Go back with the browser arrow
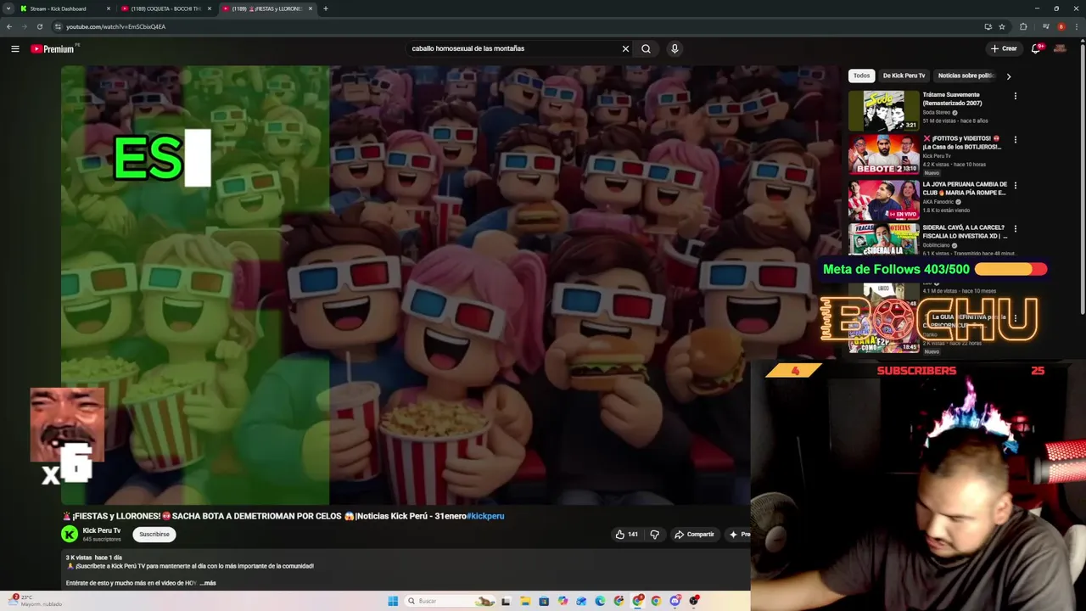This screenshot has height=611, width=1086. pos(9,26)
